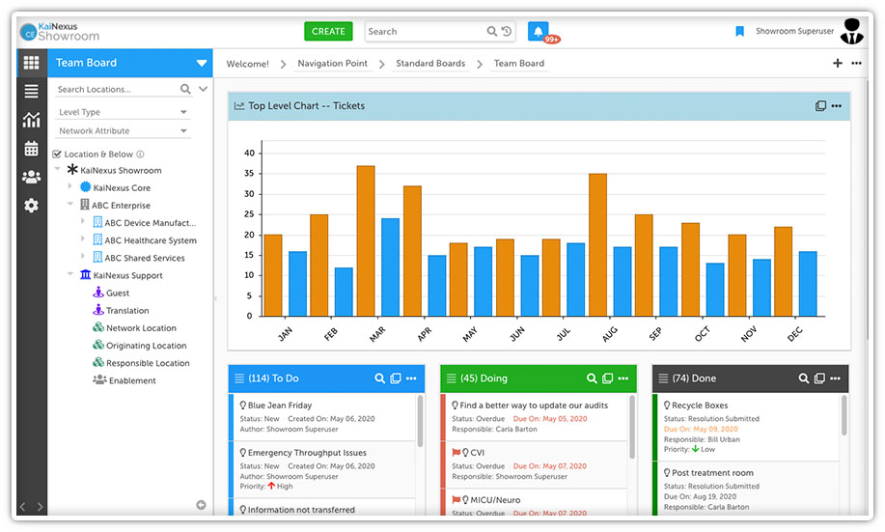Toggle the Location & Below checkbox
The image size is (885, 532).
coord(57,154)
